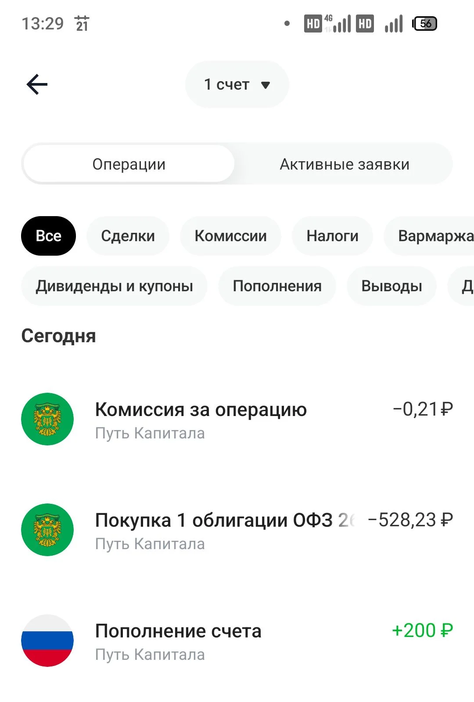474x702 pixels.
Task: Toggle the «Комиссии» filter chip
Action: pos(230,236)
